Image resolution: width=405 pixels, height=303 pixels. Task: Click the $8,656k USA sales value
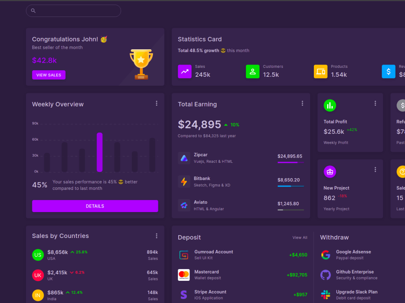(x=58, y=252)
